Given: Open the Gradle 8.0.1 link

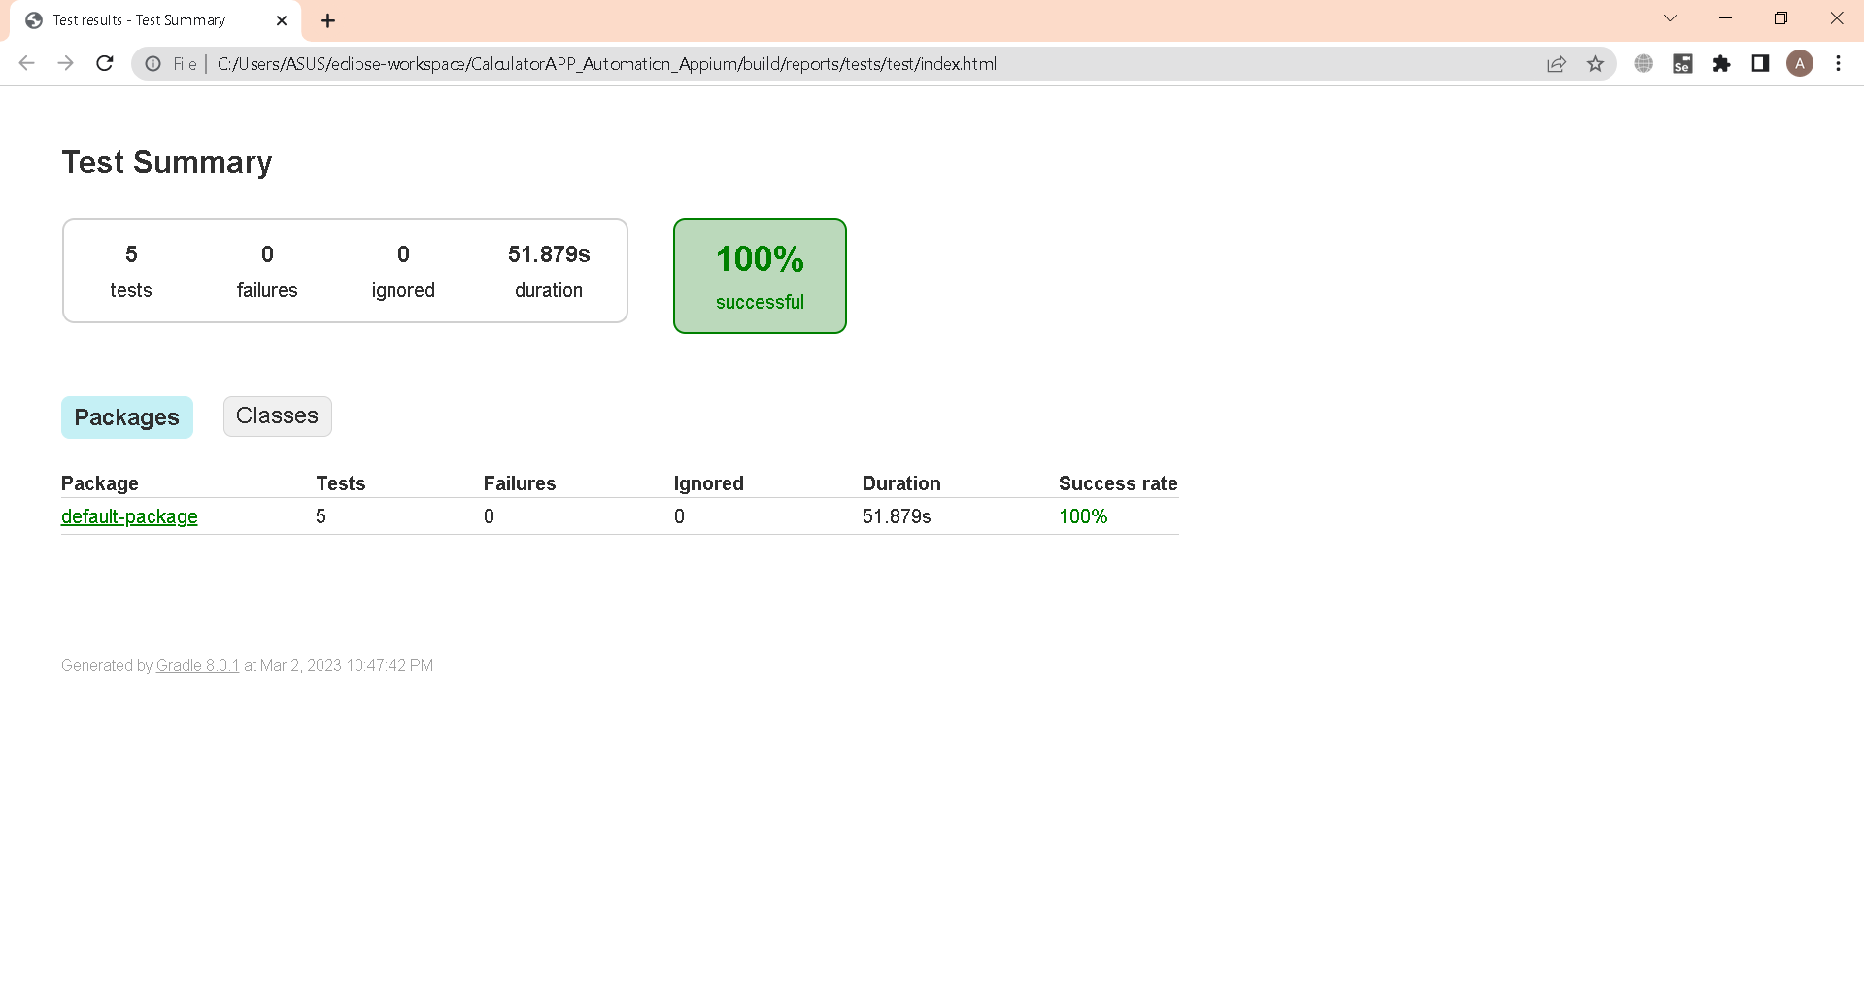Looking at the screenshot, I should click(197, 665).
